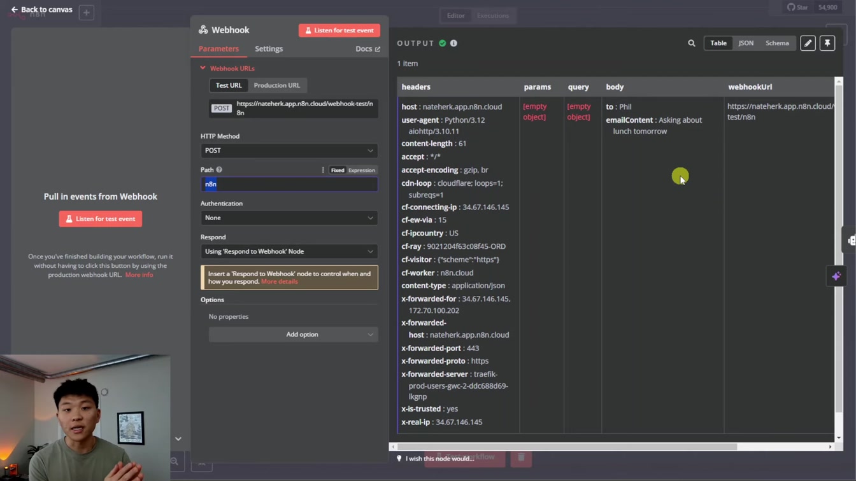856x481 pixels.
Task: Select the cf-ipcountry : US row
Action: [x=430, y=234]
